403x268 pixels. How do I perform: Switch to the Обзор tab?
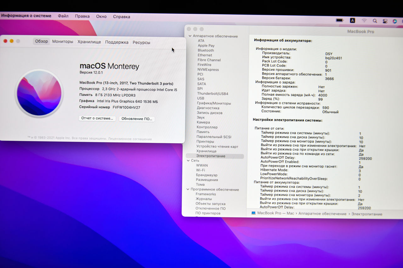(x=42, y=41)
